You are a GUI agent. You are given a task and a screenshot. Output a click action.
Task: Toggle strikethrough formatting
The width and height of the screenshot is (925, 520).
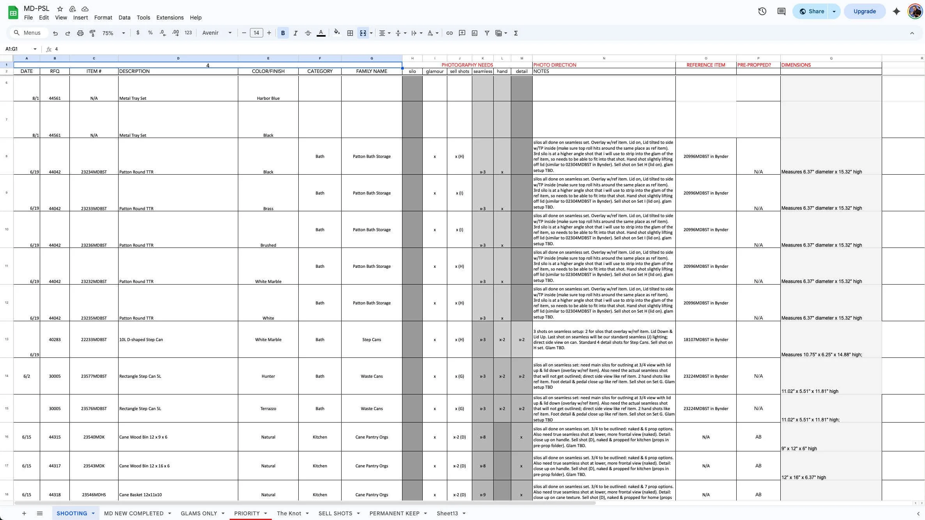308,33
